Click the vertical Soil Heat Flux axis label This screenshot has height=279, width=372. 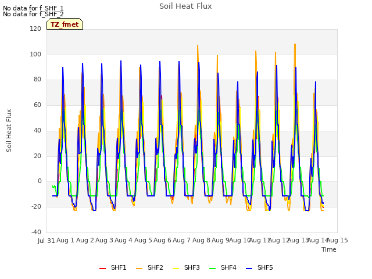pos(9,130)
